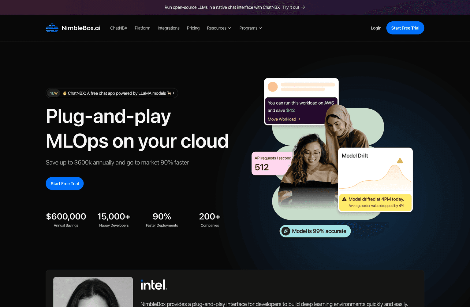Click the Try it out banner link

click(x=294, y=7)
